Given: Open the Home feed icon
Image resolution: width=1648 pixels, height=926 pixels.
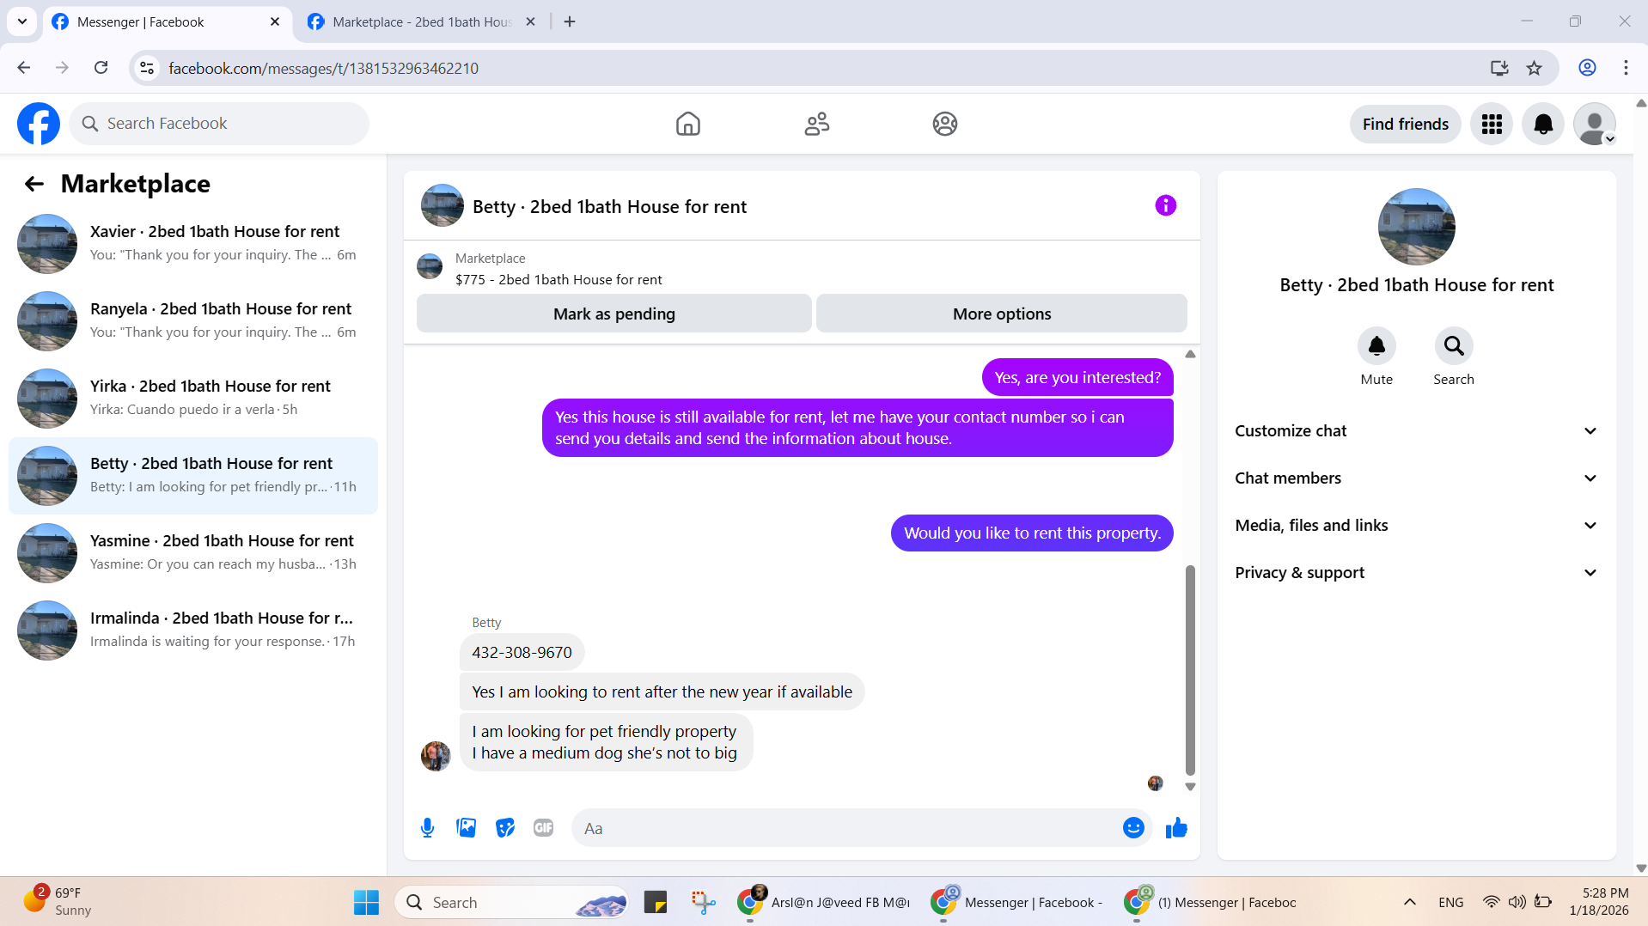Looking at the screenshot, I should pyautogui.click(x=687, y=124).
